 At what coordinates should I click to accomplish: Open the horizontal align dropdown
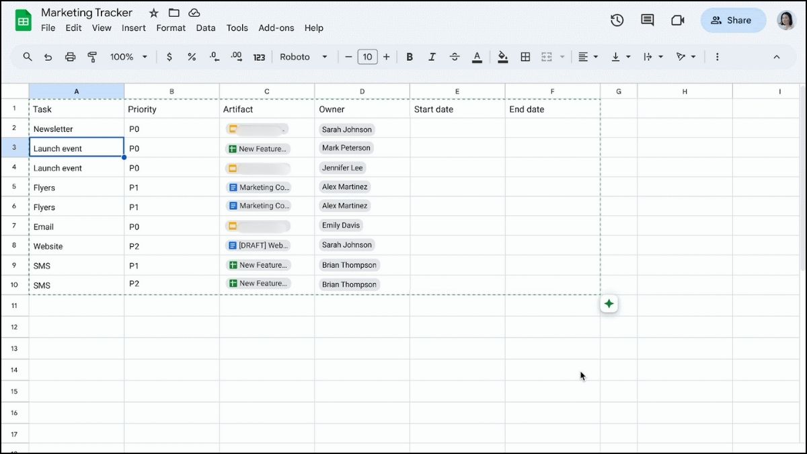pyautogui.click(x=588, y=57)
